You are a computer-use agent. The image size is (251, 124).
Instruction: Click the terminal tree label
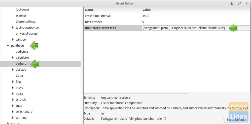pos(21,118)
